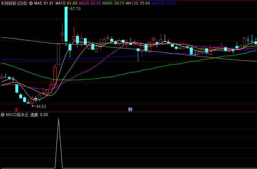Click the 44.62 low price label
257x169 pixels.
(41, 107)
